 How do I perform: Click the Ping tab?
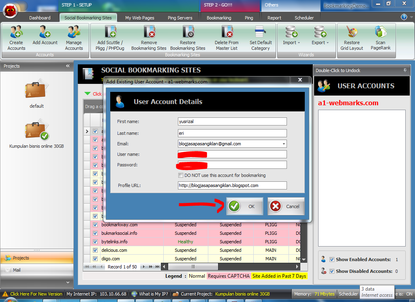[x=249, y=18]
